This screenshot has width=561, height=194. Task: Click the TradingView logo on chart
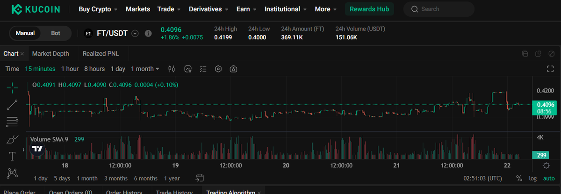tap(37, 149)
